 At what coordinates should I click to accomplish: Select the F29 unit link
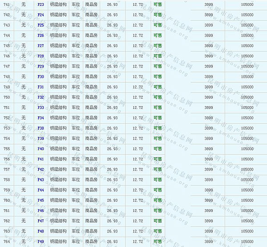pos(41,66)
